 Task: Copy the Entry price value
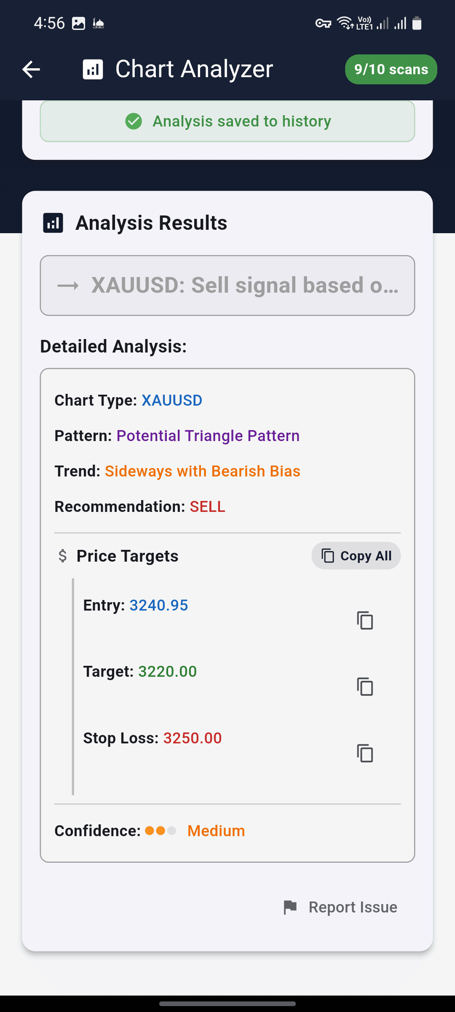point(365,620)
